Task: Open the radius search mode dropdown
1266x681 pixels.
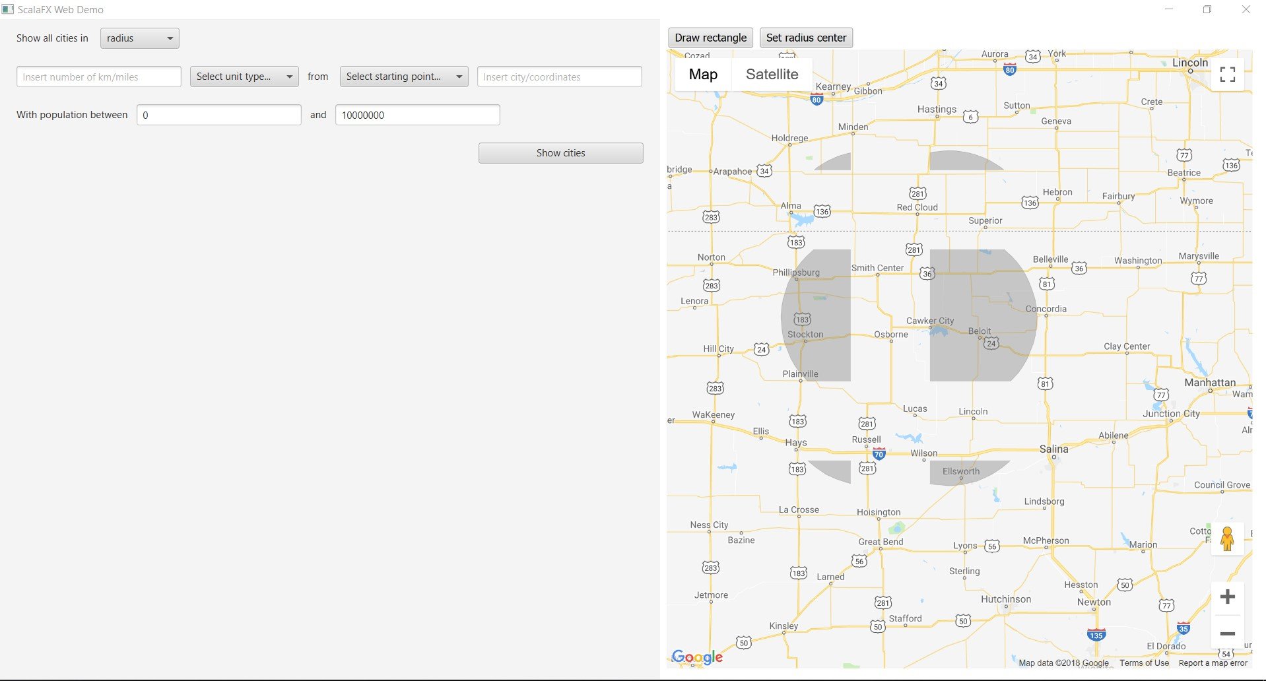Action: (x=139, y=38)
